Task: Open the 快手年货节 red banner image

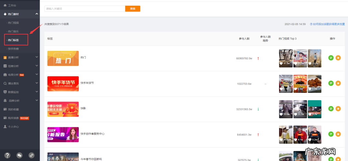Action: [63, 84]
